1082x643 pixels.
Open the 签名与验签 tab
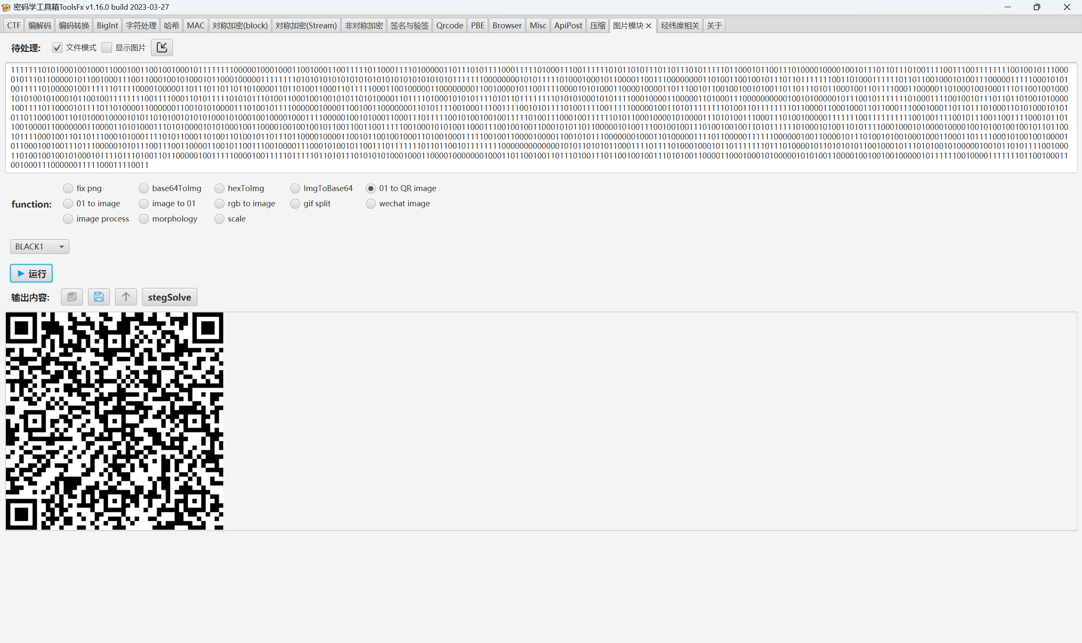point(409,25)
